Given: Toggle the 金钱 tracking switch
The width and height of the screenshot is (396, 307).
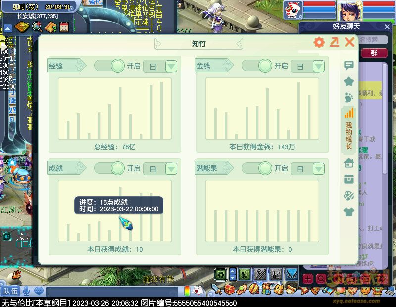Looking at the screenshot, I should (x=257, y=66).
